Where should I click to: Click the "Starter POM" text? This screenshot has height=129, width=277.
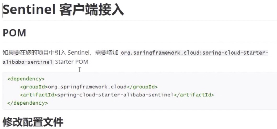72,62
